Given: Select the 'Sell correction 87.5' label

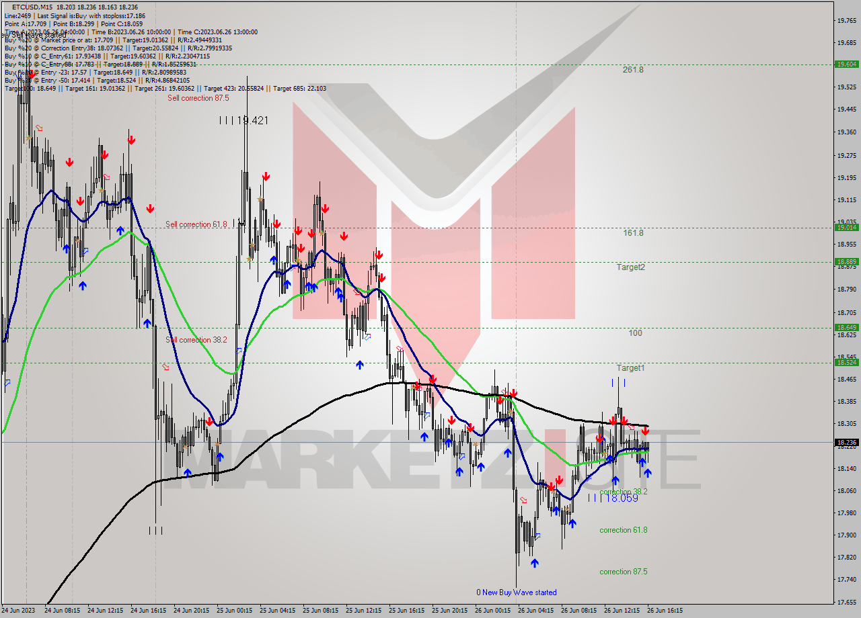Looking at the screenshot, I should 198,98.
